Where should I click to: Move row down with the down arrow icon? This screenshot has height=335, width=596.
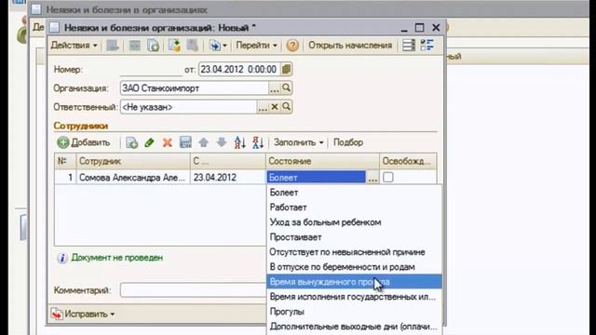pyautogui.click(x=222, y=142)
